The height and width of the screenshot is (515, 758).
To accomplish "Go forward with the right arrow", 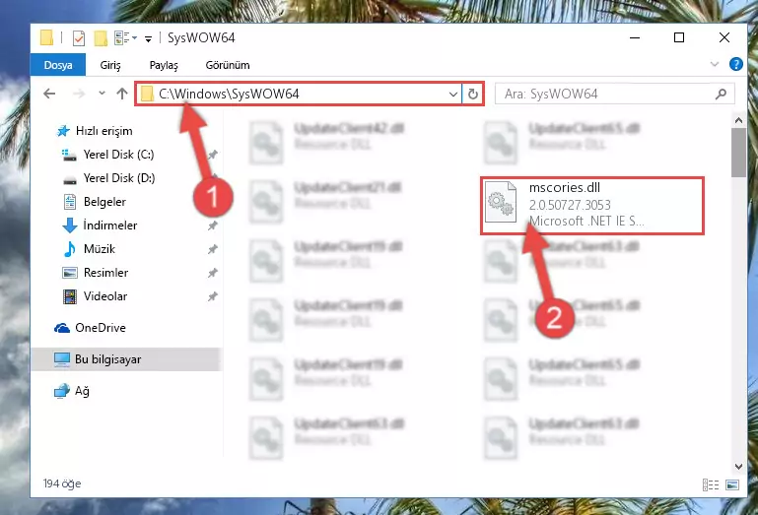I will point(78,94).
